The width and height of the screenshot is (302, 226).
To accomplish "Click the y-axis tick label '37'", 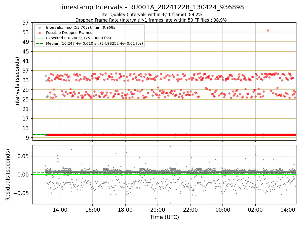I will coord(26,71).
